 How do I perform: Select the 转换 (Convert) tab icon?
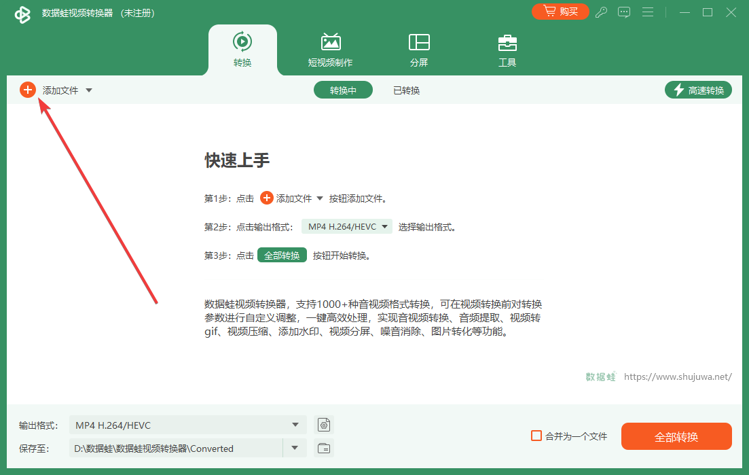[242, 41]
